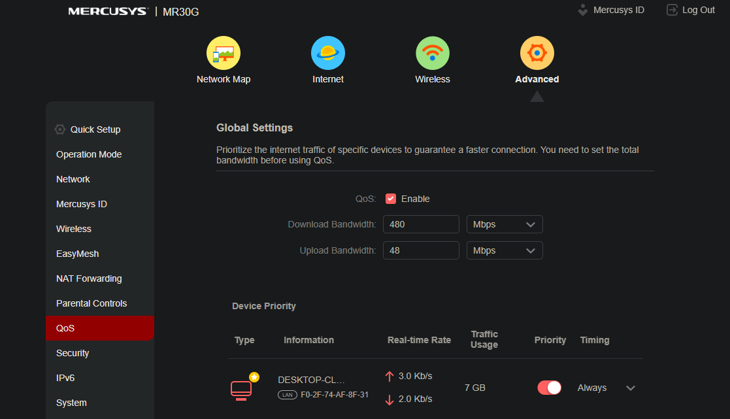Uncheck the QoS Enable checkbox

pyautogui.click(x=391, y=199)
